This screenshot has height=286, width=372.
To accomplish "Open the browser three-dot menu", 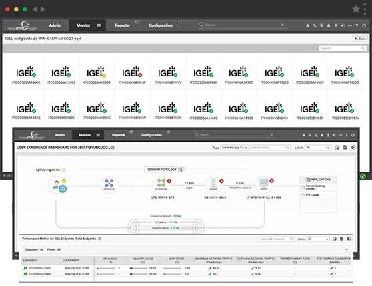I will [x=365, y=9].
